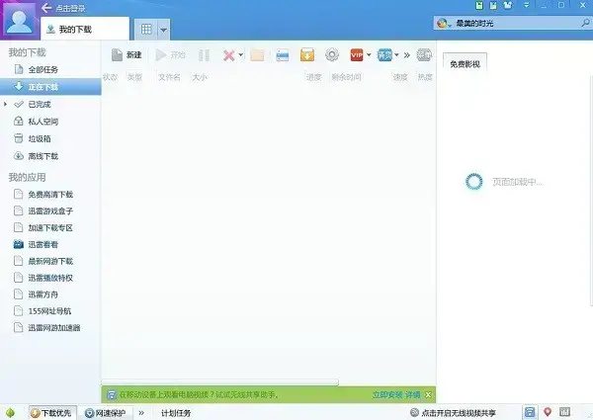
Task: Click the pause icon in the toolbar
Action: coord(204,55)
